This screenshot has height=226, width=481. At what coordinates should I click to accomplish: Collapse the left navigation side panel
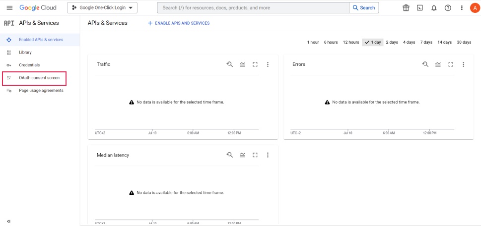coord(8,221)
